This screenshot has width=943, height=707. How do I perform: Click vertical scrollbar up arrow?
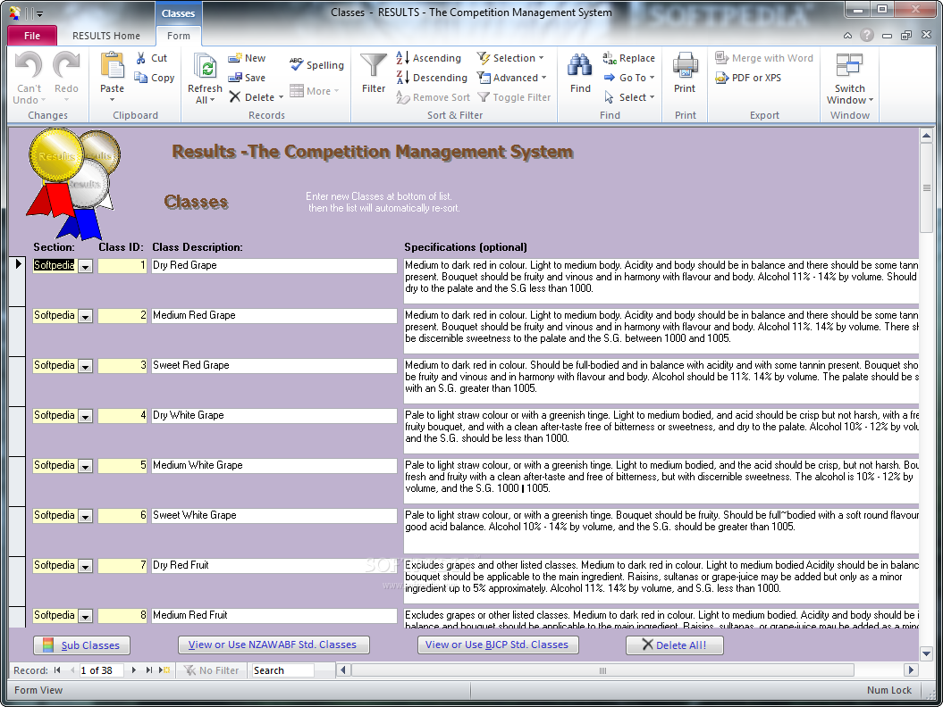926,136
